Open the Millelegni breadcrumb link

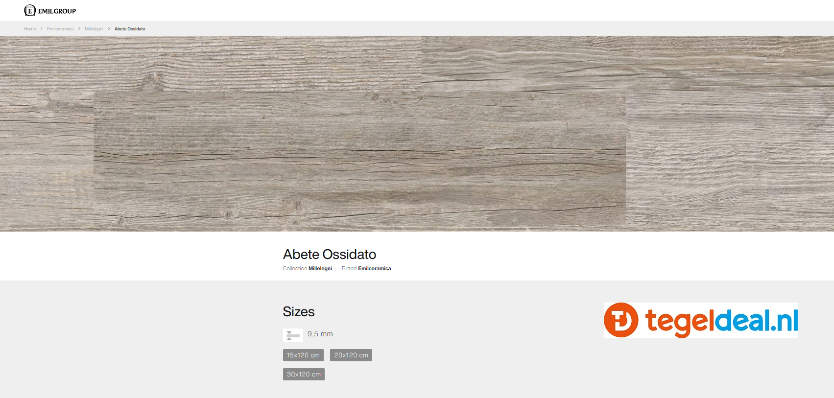pyautogui.click(x=94, y=29)
